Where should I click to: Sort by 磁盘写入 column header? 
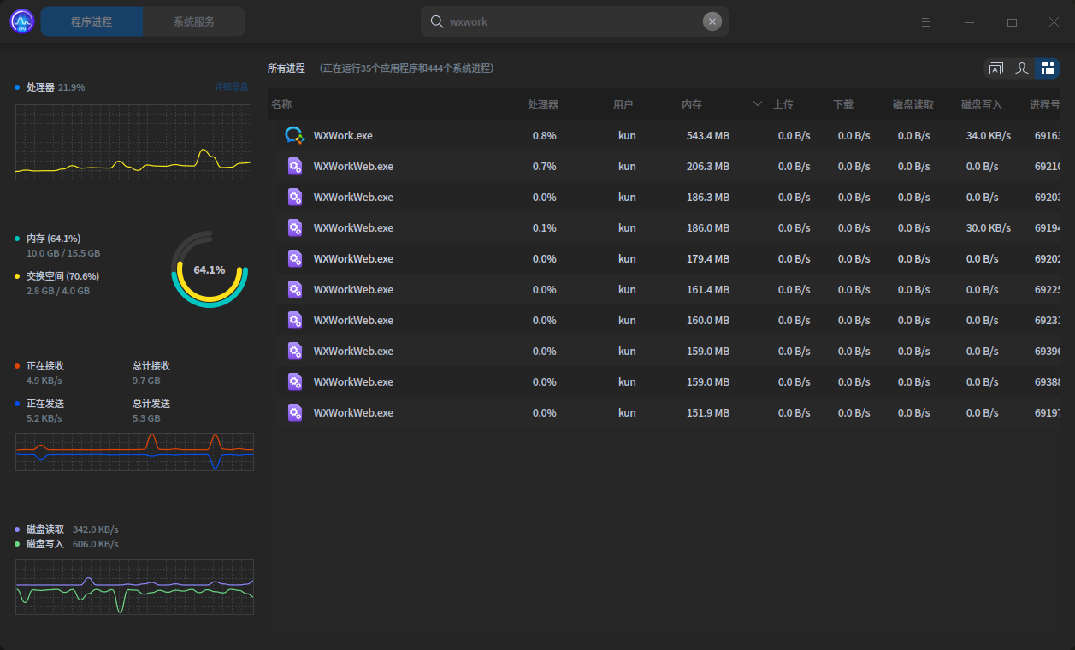(981, 104)
